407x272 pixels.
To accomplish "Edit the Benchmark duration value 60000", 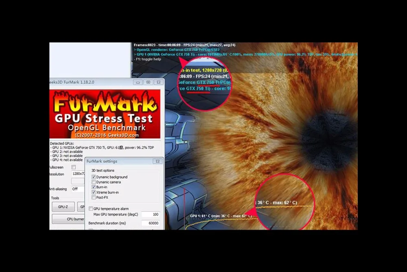I will (x=151, y=223).
